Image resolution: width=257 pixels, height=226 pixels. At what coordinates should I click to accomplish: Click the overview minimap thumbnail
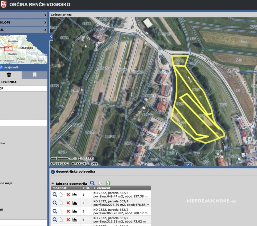tap(24, 49)
